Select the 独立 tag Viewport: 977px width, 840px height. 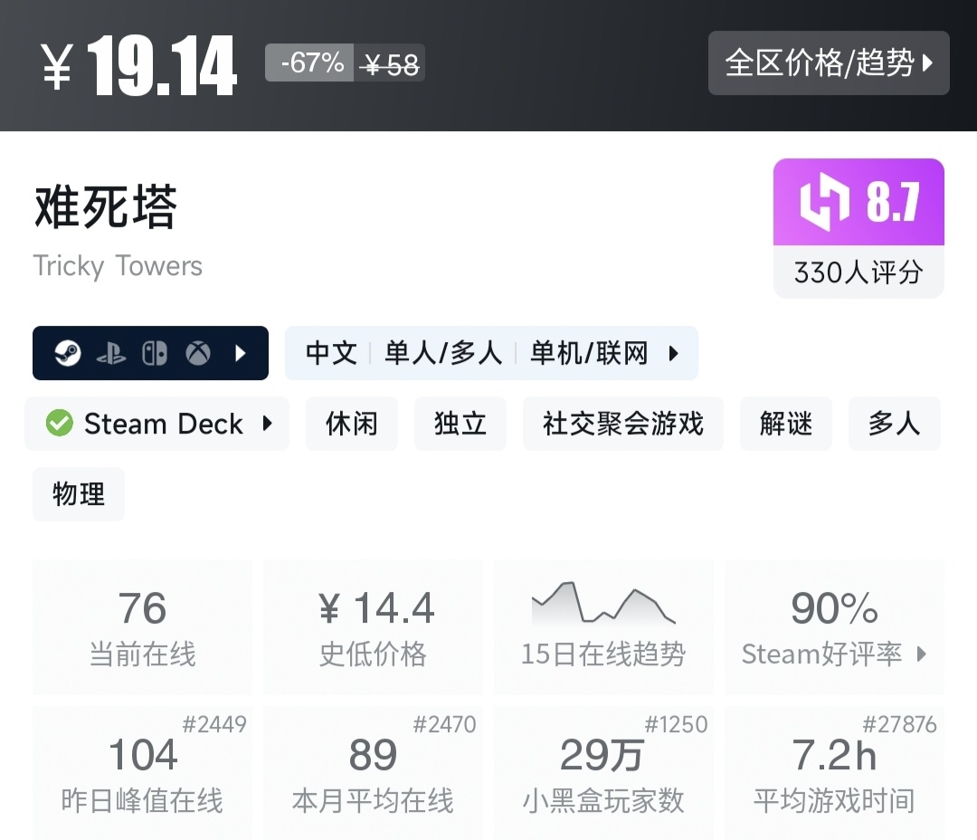(460, 424)
